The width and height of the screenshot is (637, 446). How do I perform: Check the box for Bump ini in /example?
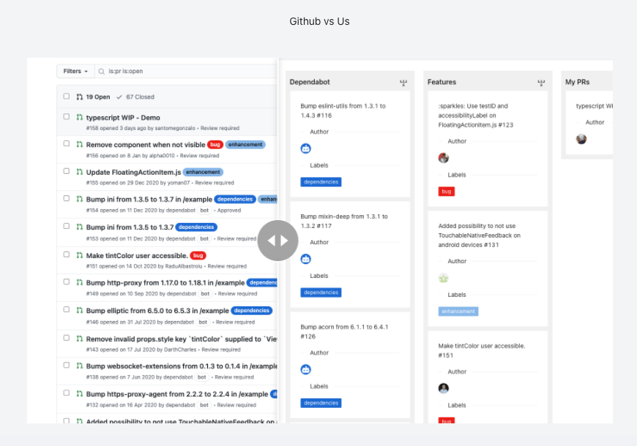click(66, 198)
